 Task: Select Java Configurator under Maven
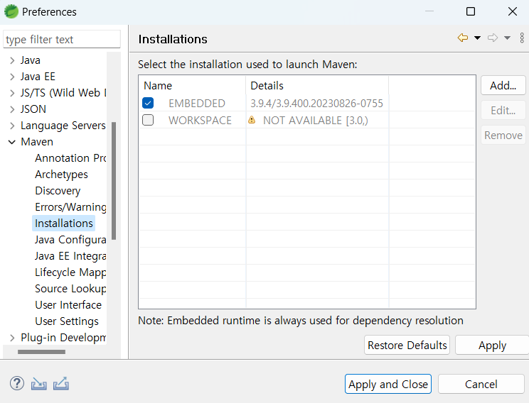pyautogui.click(x=70, y=240)
